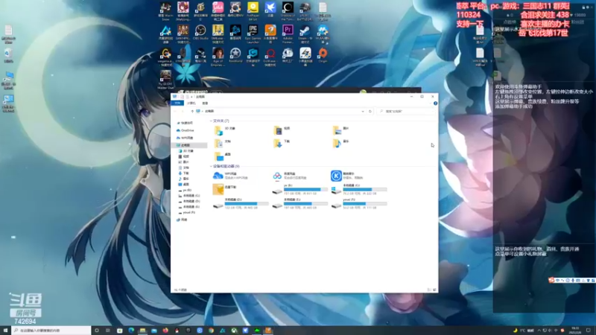Open the Kugou Music device item
Image resolution: width=596 pixels, height=335 pixels.
tap(348, 176)
